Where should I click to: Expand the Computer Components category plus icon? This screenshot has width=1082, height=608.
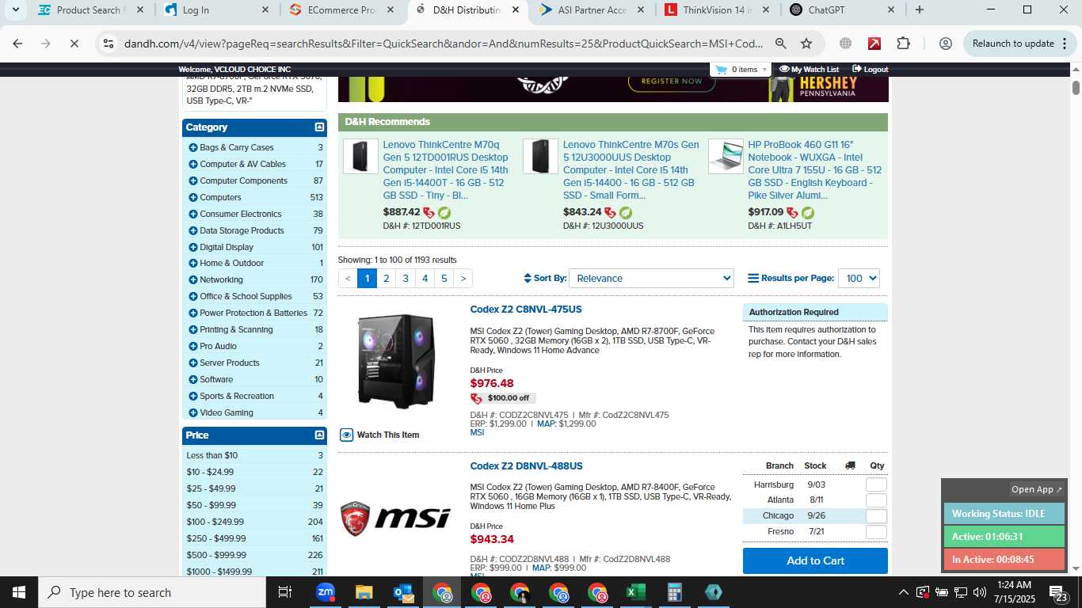tap(193, 180)
